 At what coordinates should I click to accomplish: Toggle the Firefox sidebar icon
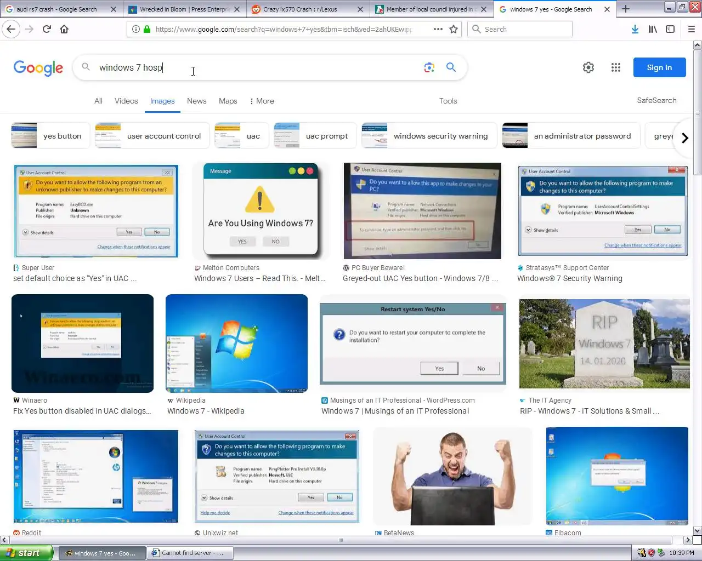670,29
